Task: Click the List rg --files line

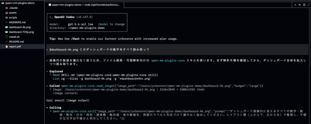Action: (102, 79)
